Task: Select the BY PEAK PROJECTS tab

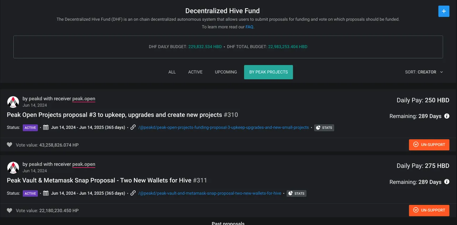Action: pyautogui.click(x=268, y=72)
